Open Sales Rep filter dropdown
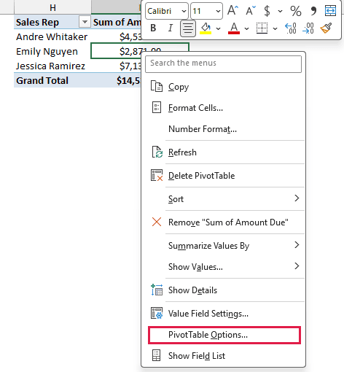The width and height of the screenshot is (344, 372). 85,22
